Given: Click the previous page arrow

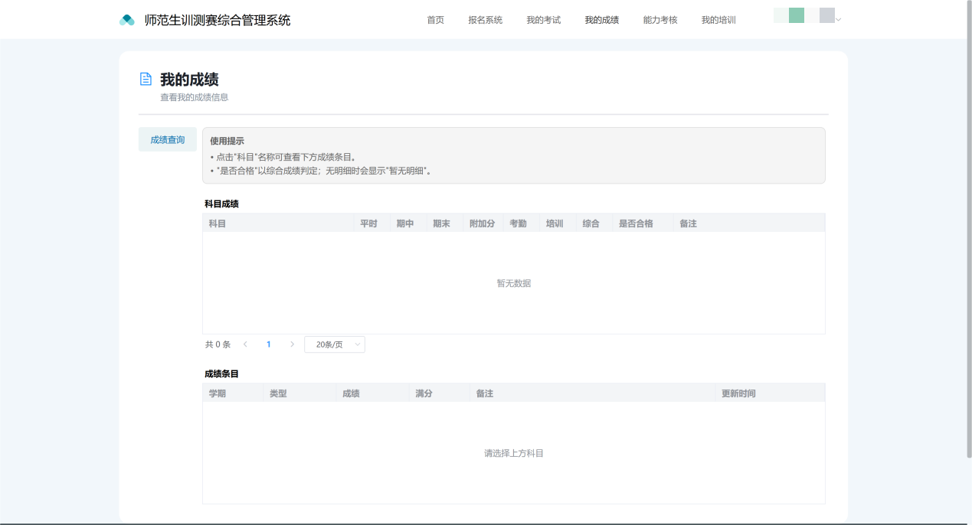Looking at the screenshot, I should coord(245,344).
